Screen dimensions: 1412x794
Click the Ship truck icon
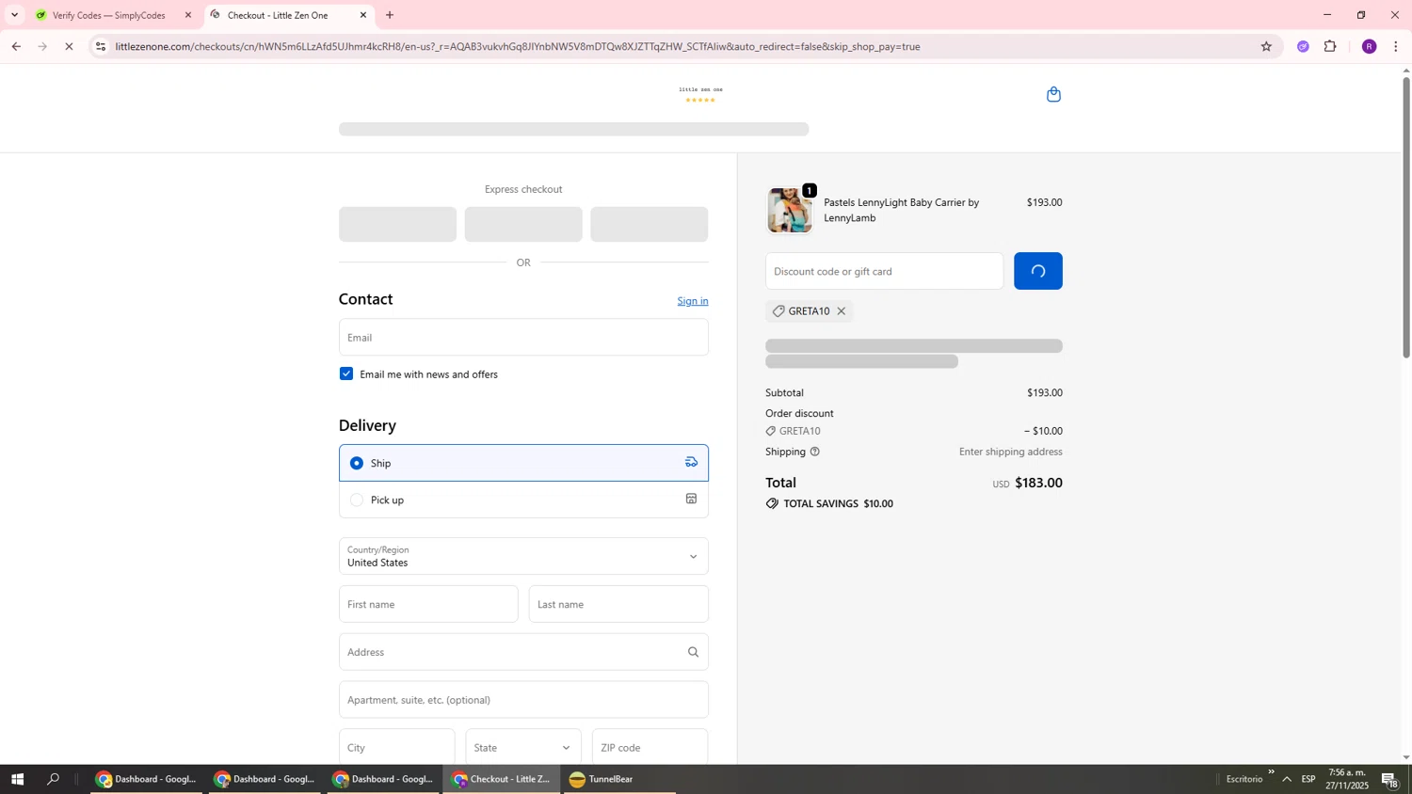691,462
